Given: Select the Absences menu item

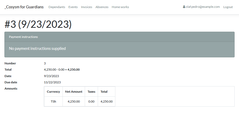Looking at the screenshot, I should tap(102, 7).
